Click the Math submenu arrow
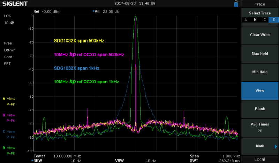 [276, 147]
